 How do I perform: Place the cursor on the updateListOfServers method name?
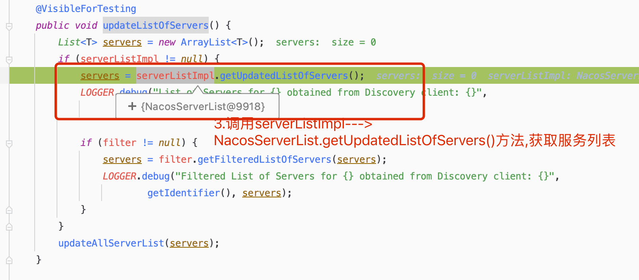pos(156,26)
